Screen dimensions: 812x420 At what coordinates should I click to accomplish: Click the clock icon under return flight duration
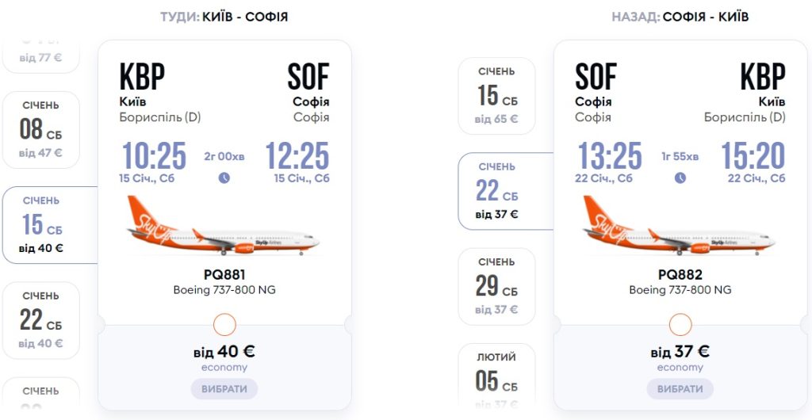[680, 178]
